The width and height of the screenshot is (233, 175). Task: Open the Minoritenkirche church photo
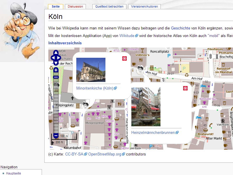point(91,70)
